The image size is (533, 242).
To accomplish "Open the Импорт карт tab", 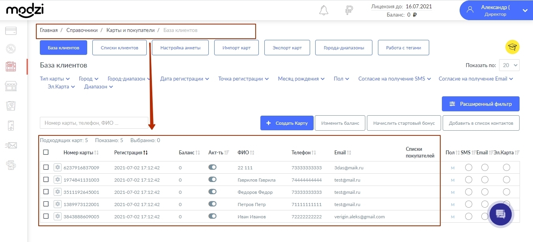I will click(x=236, y=48).
